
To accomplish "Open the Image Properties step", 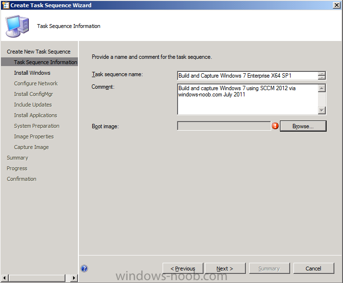I will pyautogui.click(x=34, y=136).
